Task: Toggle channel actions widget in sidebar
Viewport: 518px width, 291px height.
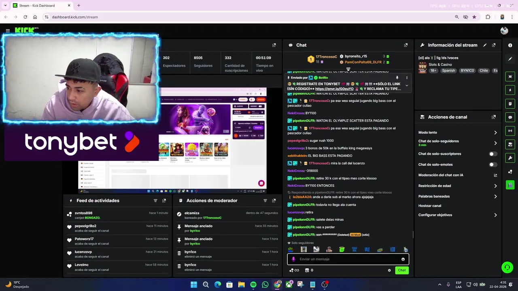Action: (x=510, y=144)
